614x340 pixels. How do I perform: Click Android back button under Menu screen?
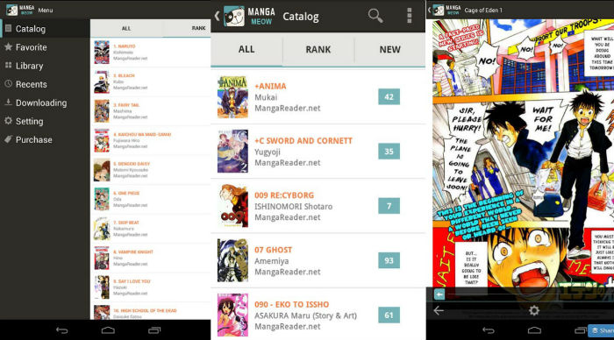point(62,330)
